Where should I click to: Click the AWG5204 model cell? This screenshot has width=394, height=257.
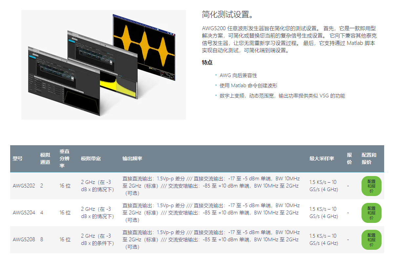tap(24, 212)
